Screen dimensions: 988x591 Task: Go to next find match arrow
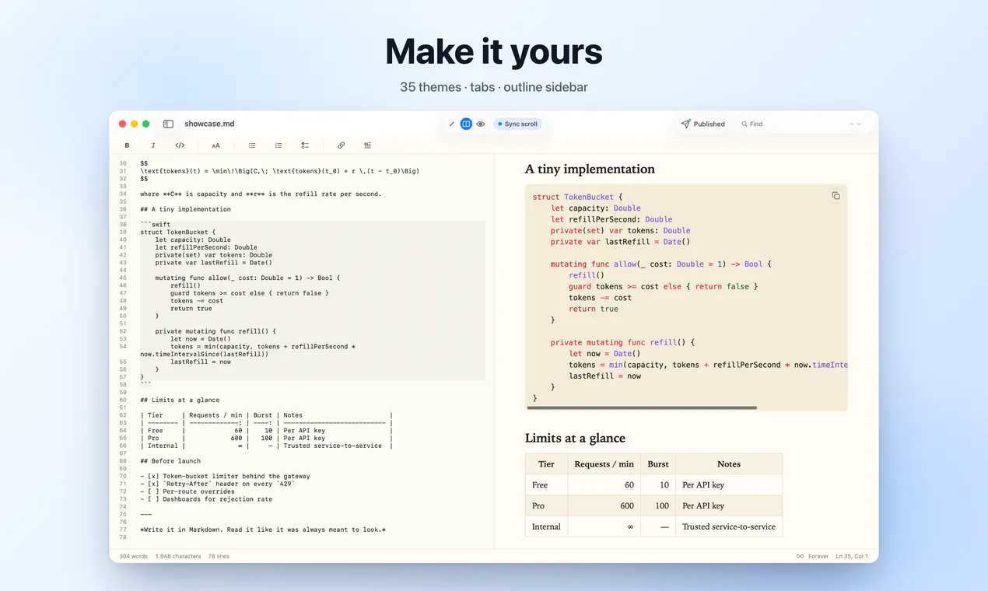pyautogui.click(x=860, y=124)
